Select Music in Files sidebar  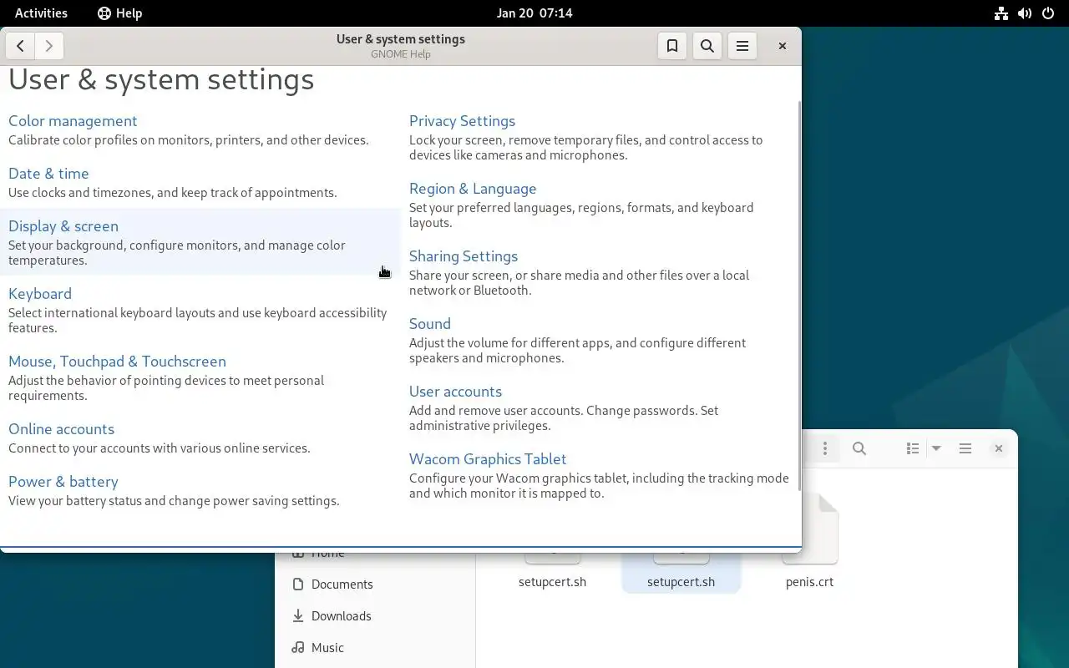376,648
